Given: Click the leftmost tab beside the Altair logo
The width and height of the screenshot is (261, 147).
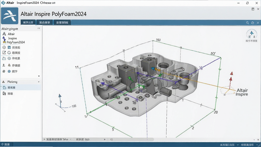Looking at the screenshot, I should pos(28,23).
